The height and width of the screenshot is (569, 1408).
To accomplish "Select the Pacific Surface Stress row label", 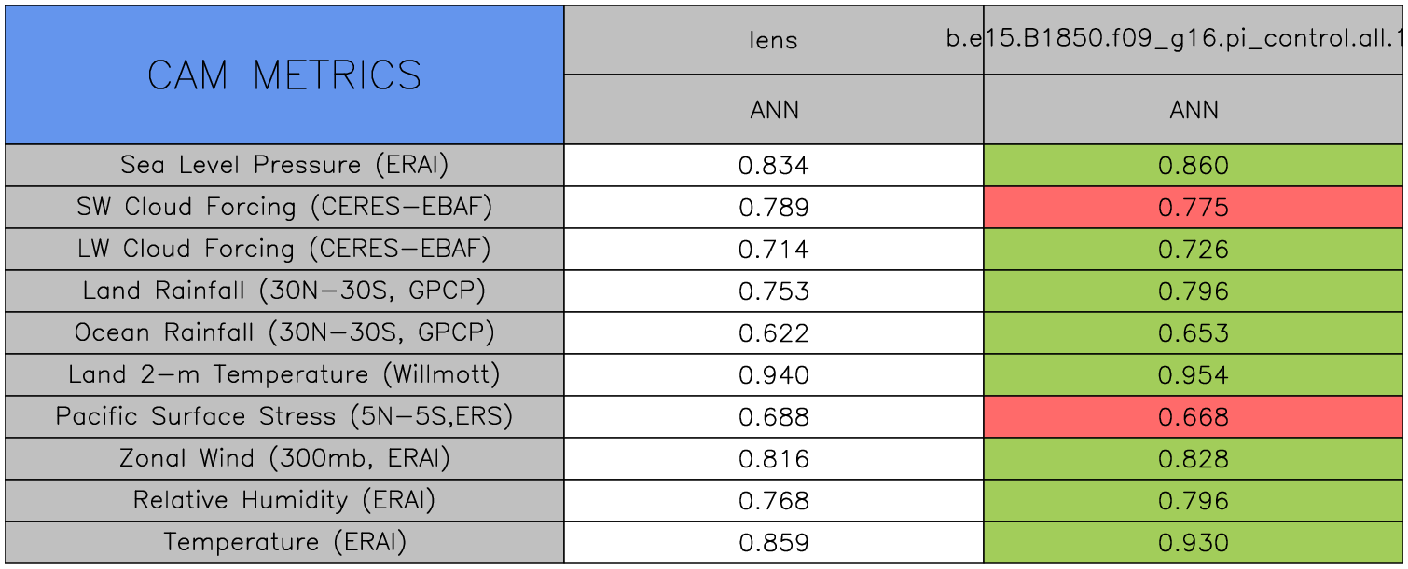I will 284,416.
